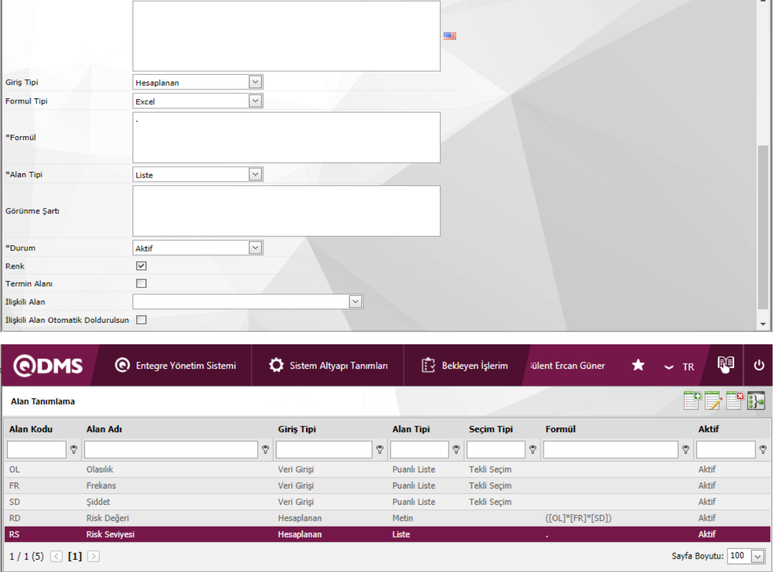Check İlişkili Alan Otomatik Doldurulsun
773x572 pixels.
point(141,320)
